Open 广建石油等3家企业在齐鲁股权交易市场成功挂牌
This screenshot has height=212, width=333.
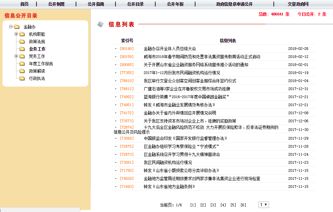pos(187,89)
